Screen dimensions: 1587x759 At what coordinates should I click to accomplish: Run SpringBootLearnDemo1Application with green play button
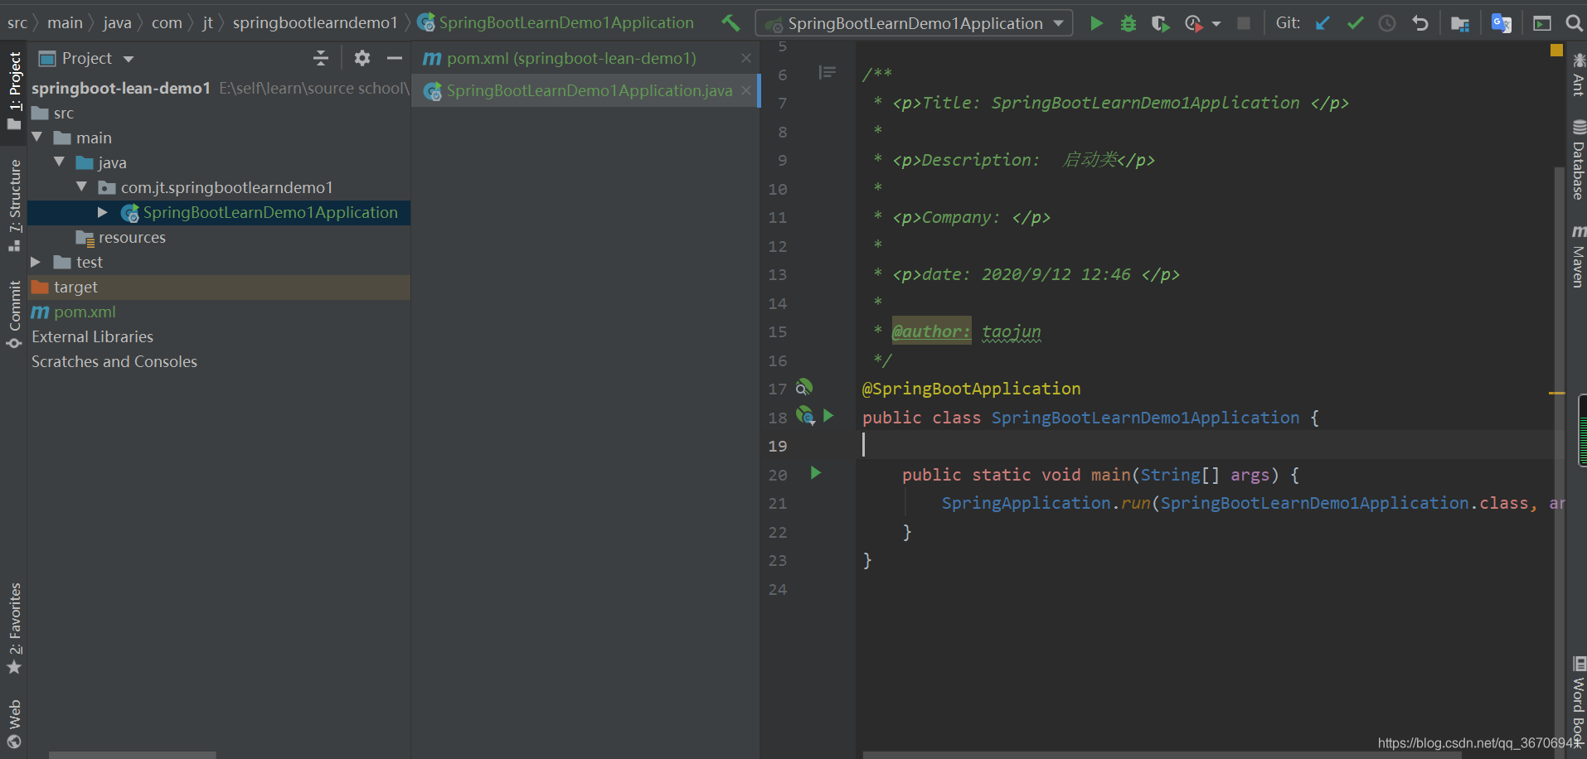(1096, 23)
